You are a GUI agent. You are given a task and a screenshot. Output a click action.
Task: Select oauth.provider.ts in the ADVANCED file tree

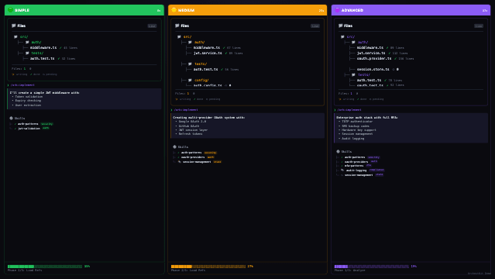click(374, 58)
